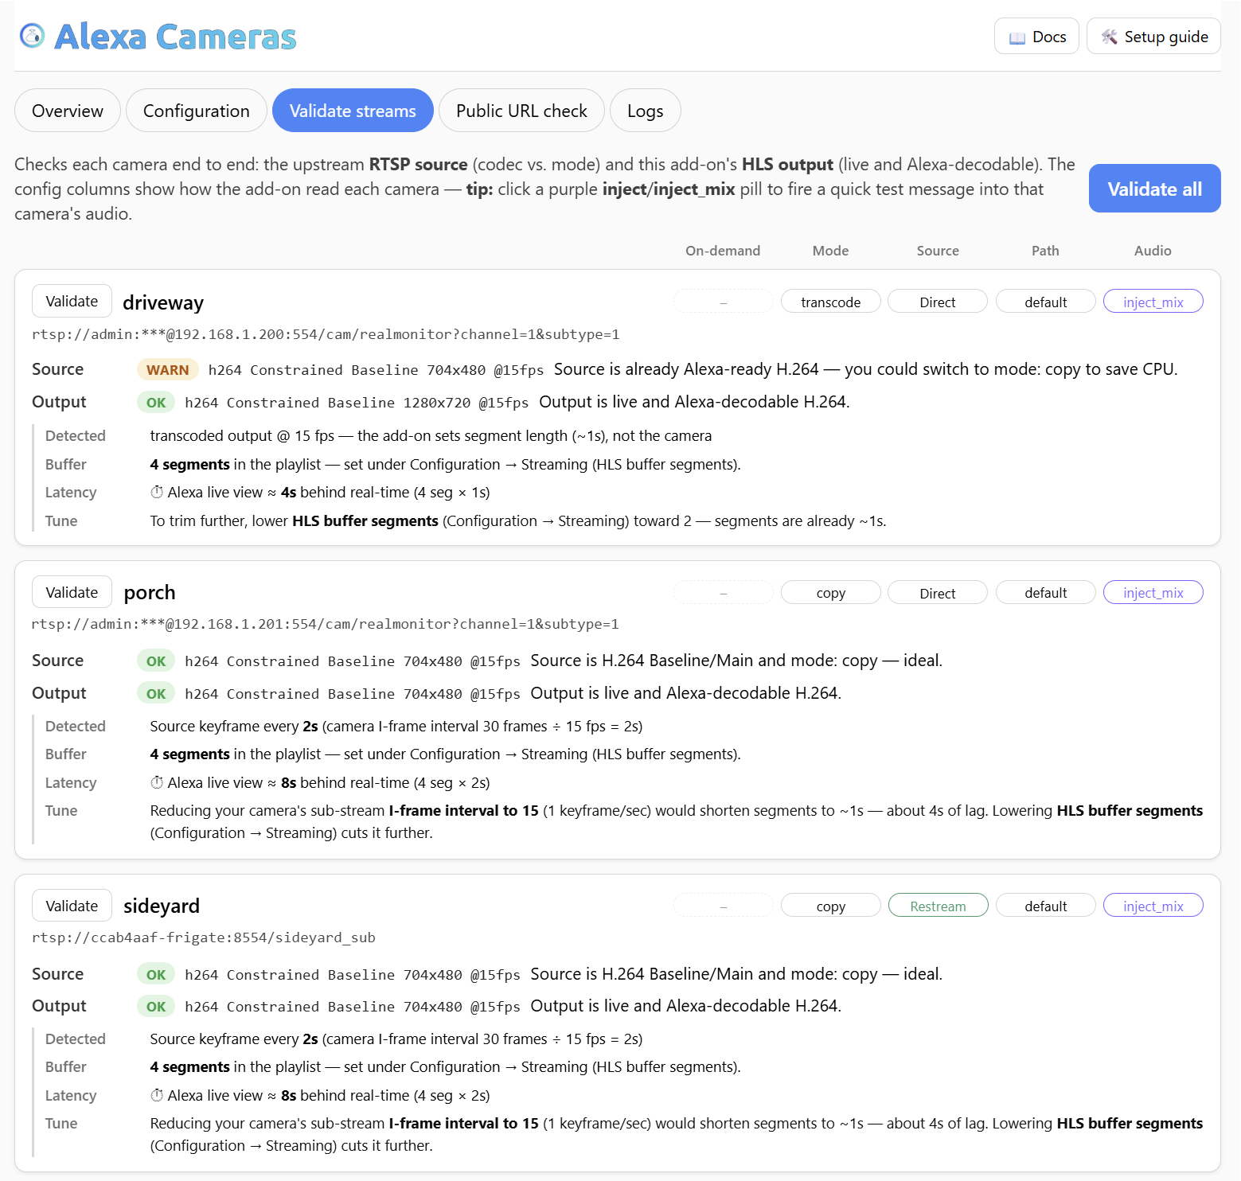Click the driveway camera name
Viewport: 1241px width, 1181px height.
point(163,302)
